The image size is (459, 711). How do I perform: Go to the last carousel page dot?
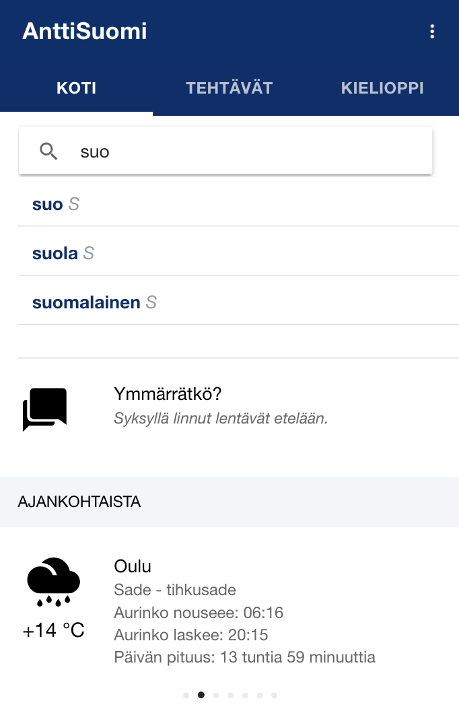[274, 696]
